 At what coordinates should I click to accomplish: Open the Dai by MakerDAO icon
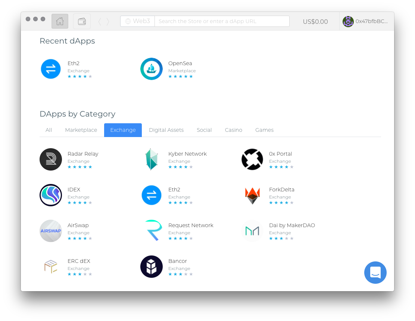point(252,231)
